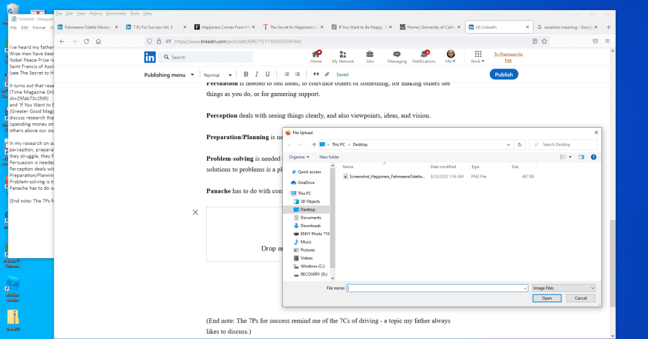The width and height of the screenshot is (648, 339).
Task: Switch to the 7 Ps For Success tab
Action: tap(152, 27)
